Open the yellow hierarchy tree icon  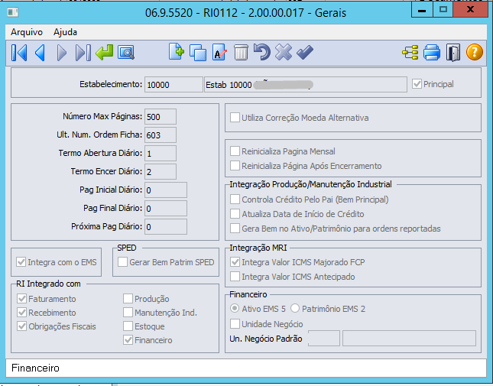pyautogui.click(x=410, y=53)
